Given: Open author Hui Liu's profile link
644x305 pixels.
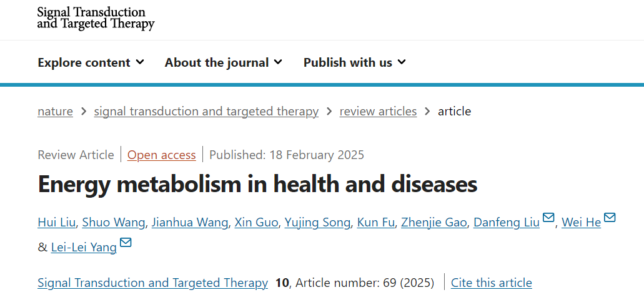Looking at the screenshot, I should click(57, 223).
